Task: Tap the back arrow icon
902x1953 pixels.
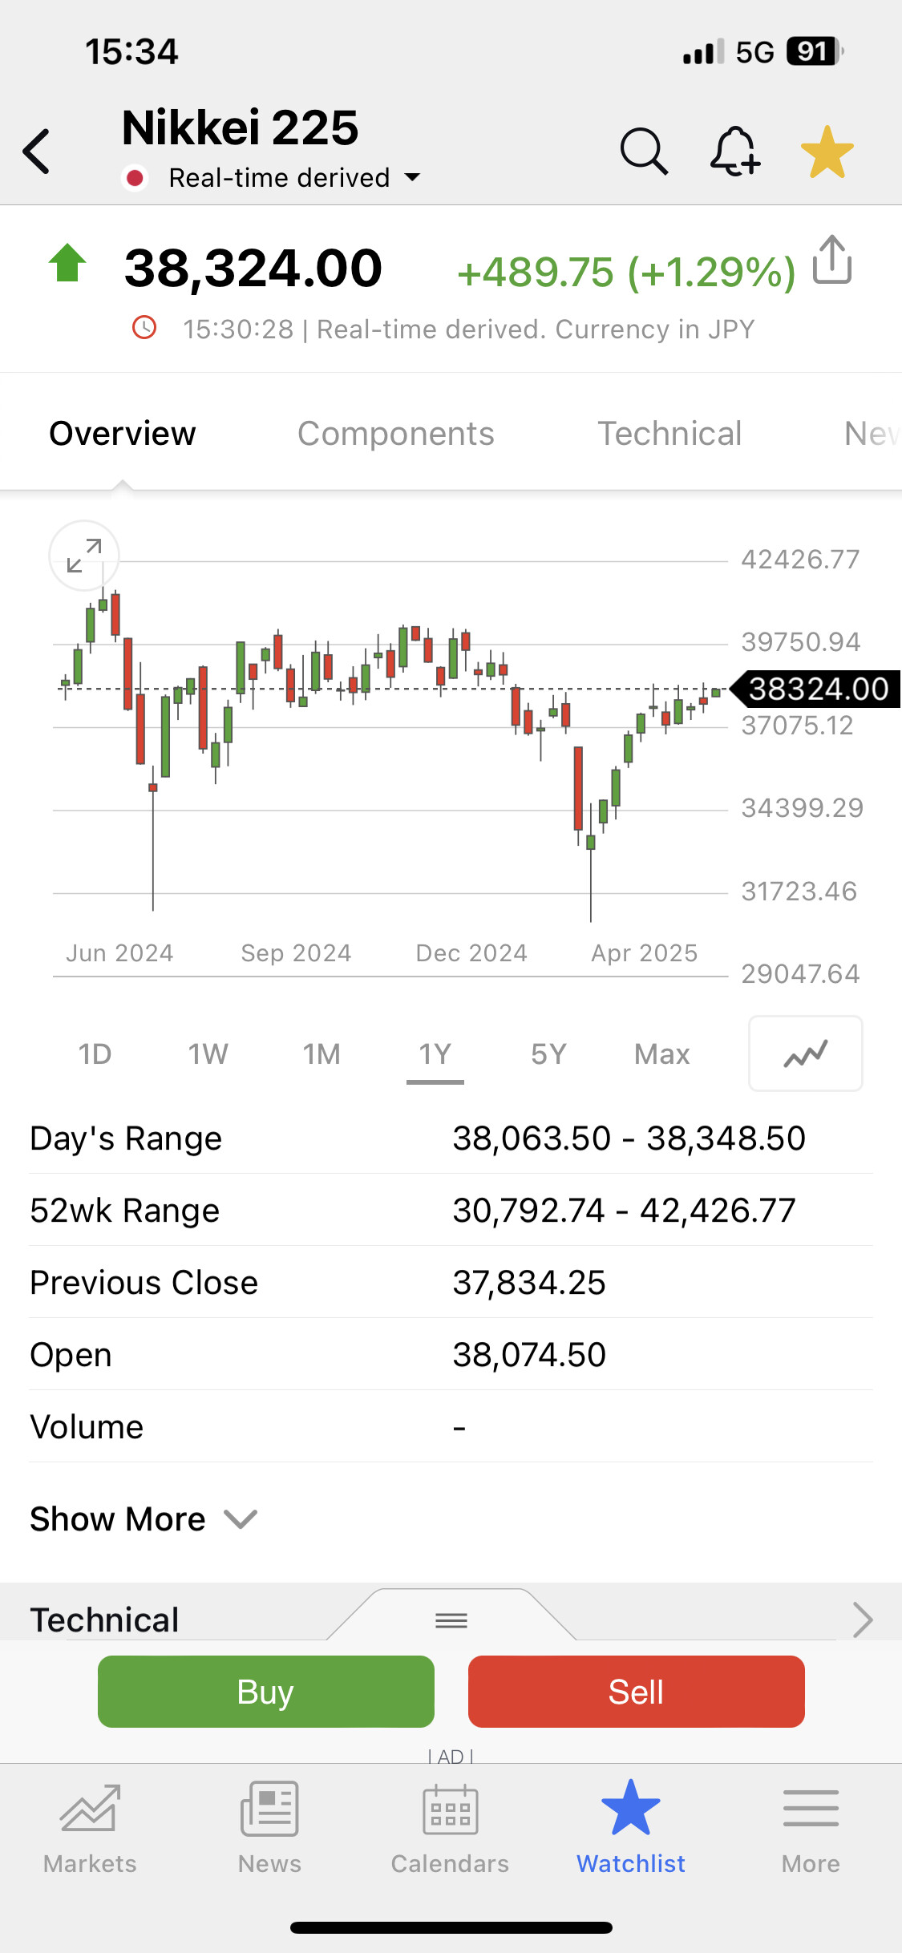Action: (x=37, y=151)
